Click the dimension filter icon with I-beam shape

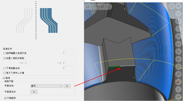tap(178, 44)
